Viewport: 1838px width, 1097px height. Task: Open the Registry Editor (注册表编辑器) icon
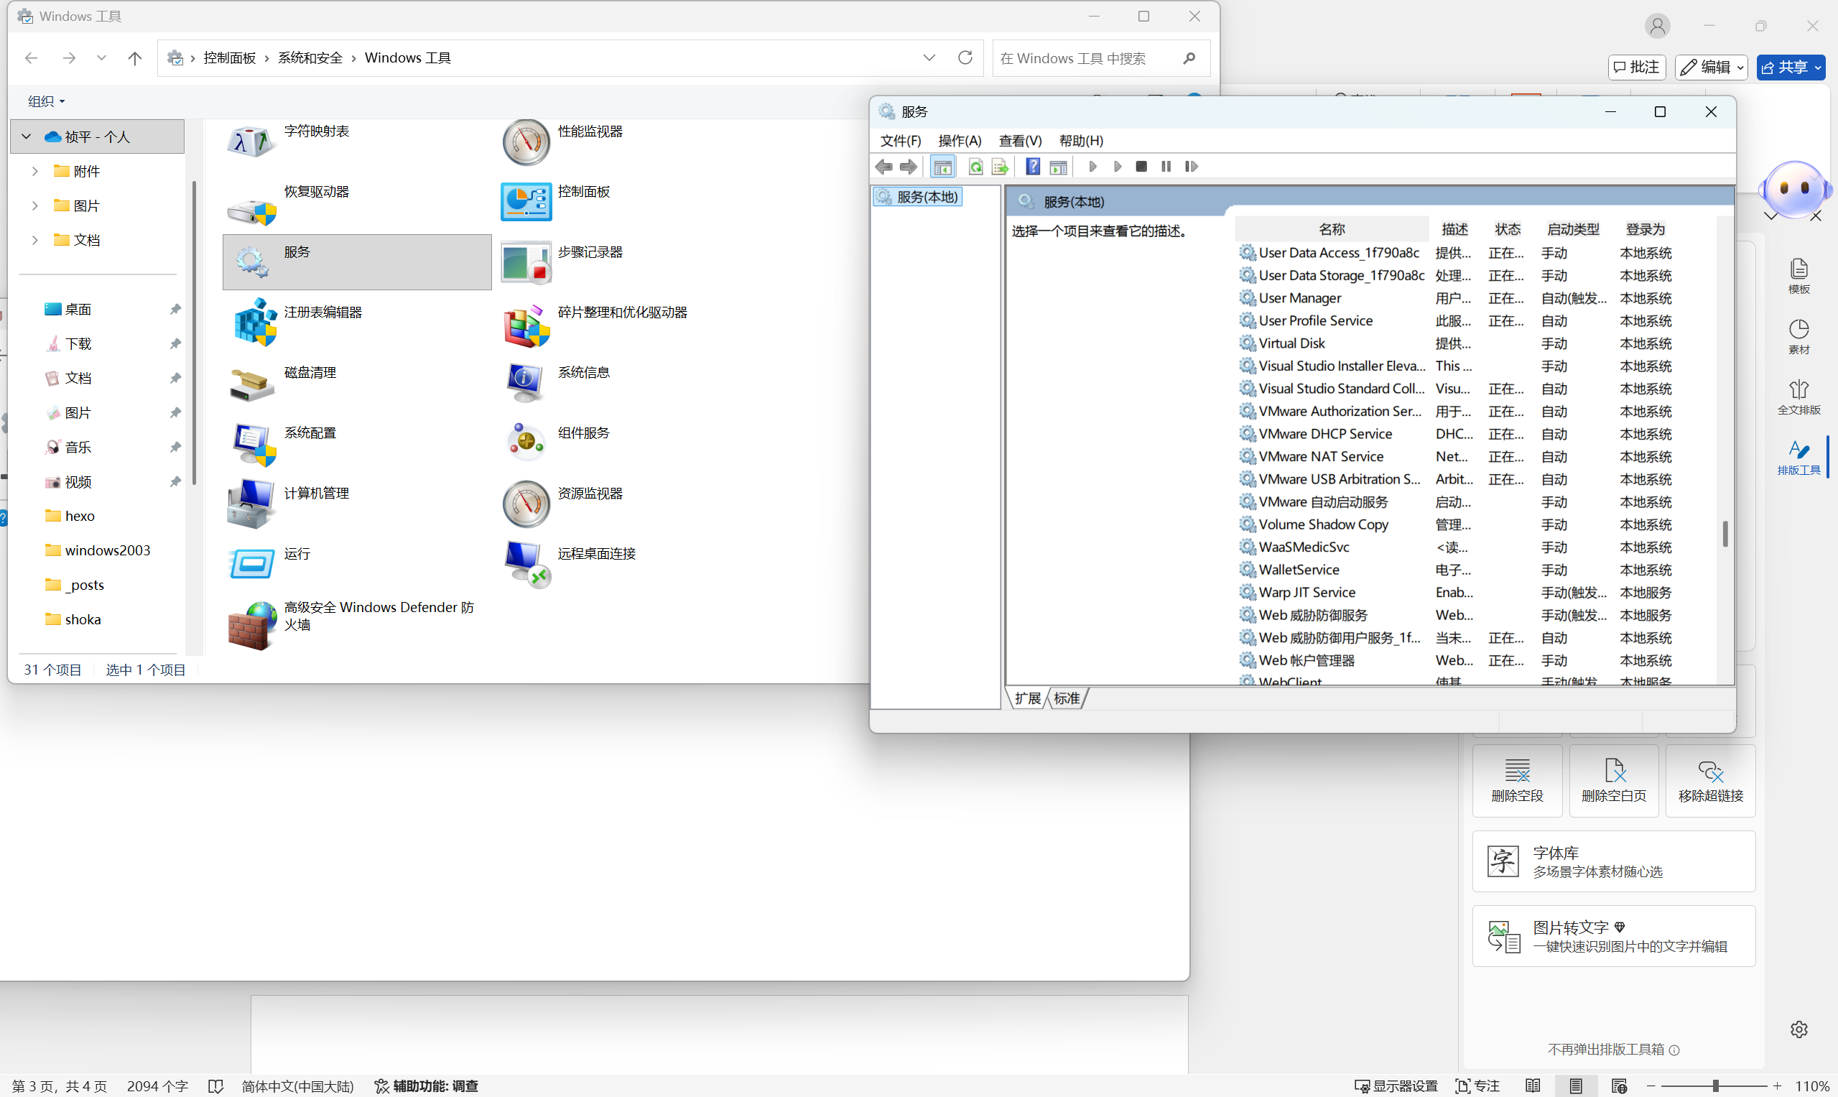coord(254,323)
